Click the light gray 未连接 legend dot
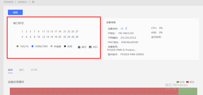Image resolution: width=203 pixels, height=95 pixels. point(51,46)
